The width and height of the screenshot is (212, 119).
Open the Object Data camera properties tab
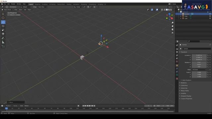(177, 75)
